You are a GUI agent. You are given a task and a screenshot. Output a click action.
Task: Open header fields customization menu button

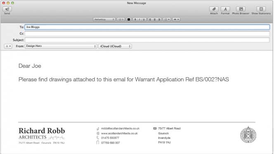click(8, 46)
